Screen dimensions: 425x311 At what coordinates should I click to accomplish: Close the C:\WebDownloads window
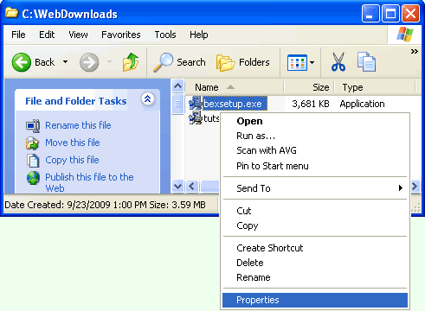point(410,14)
